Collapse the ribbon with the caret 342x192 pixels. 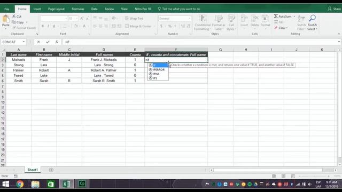pyautogui.click(x=339, y=34)
